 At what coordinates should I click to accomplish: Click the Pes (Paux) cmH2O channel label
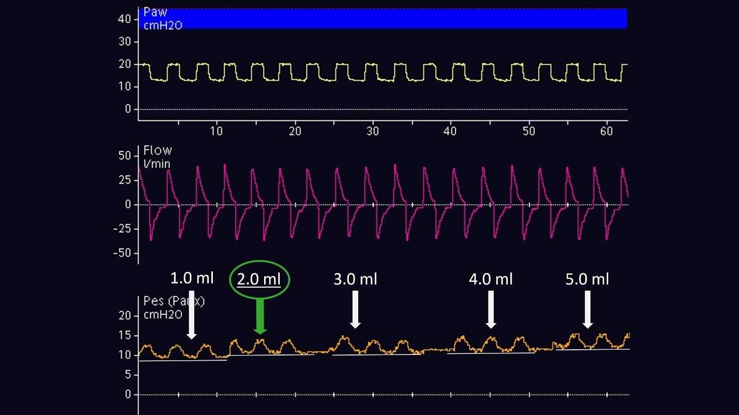tap(174, 308)
